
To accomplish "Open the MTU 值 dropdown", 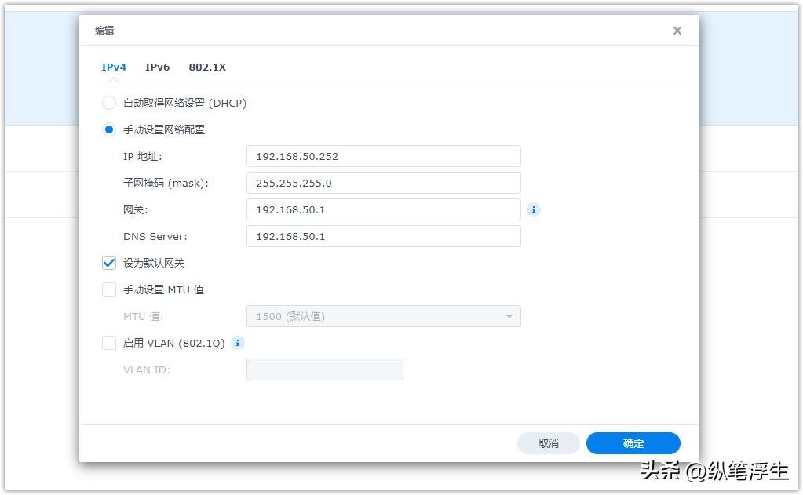I will click(x=383, y=315).
